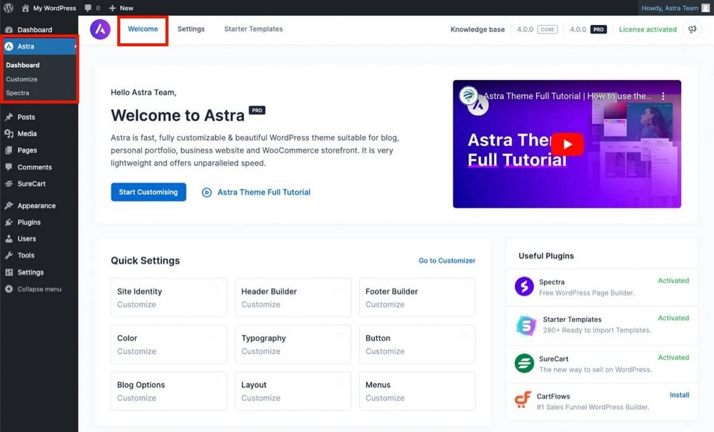Image resolution: width=714 pixels, height=432 pixels.
Task: Click the Starter Templates plugin icon
Action: 526,325
